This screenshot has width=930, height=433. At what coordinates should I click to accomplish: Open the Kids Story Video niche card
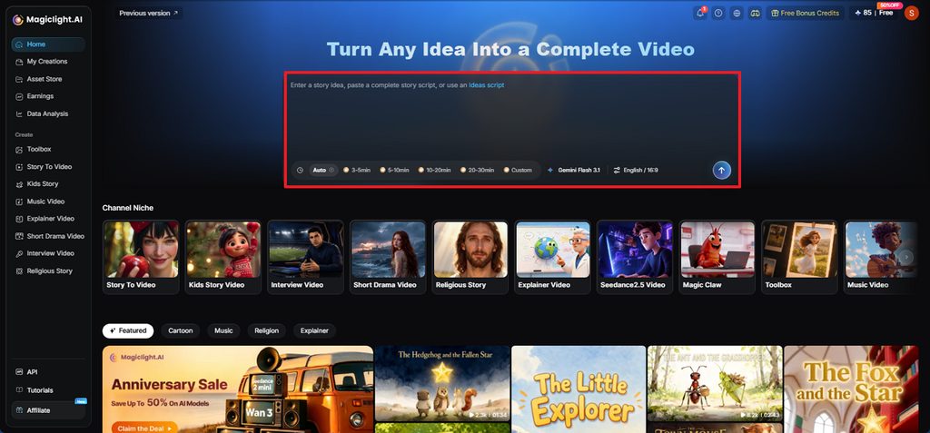click(223, 257)
